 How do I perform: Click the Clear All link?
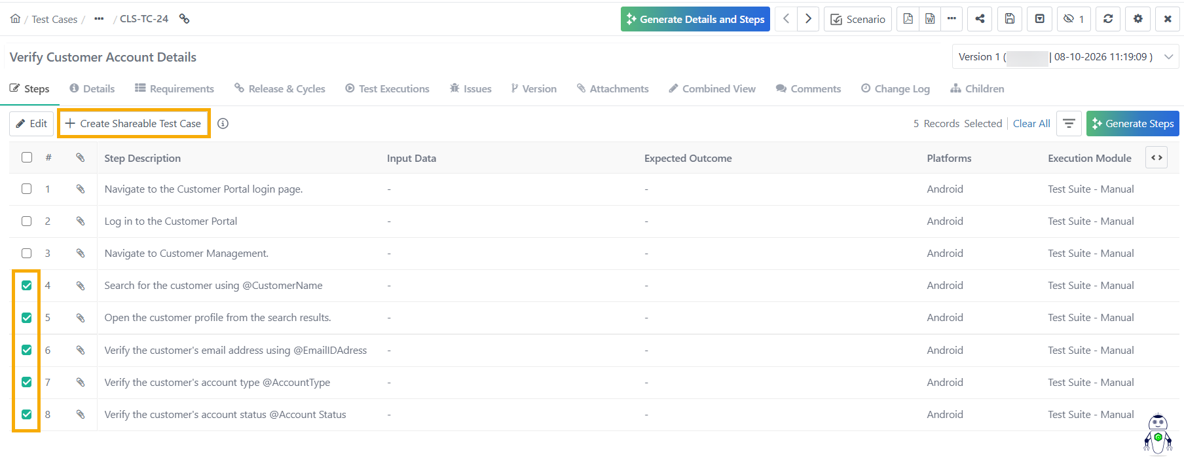click(x=1031, y=124)
